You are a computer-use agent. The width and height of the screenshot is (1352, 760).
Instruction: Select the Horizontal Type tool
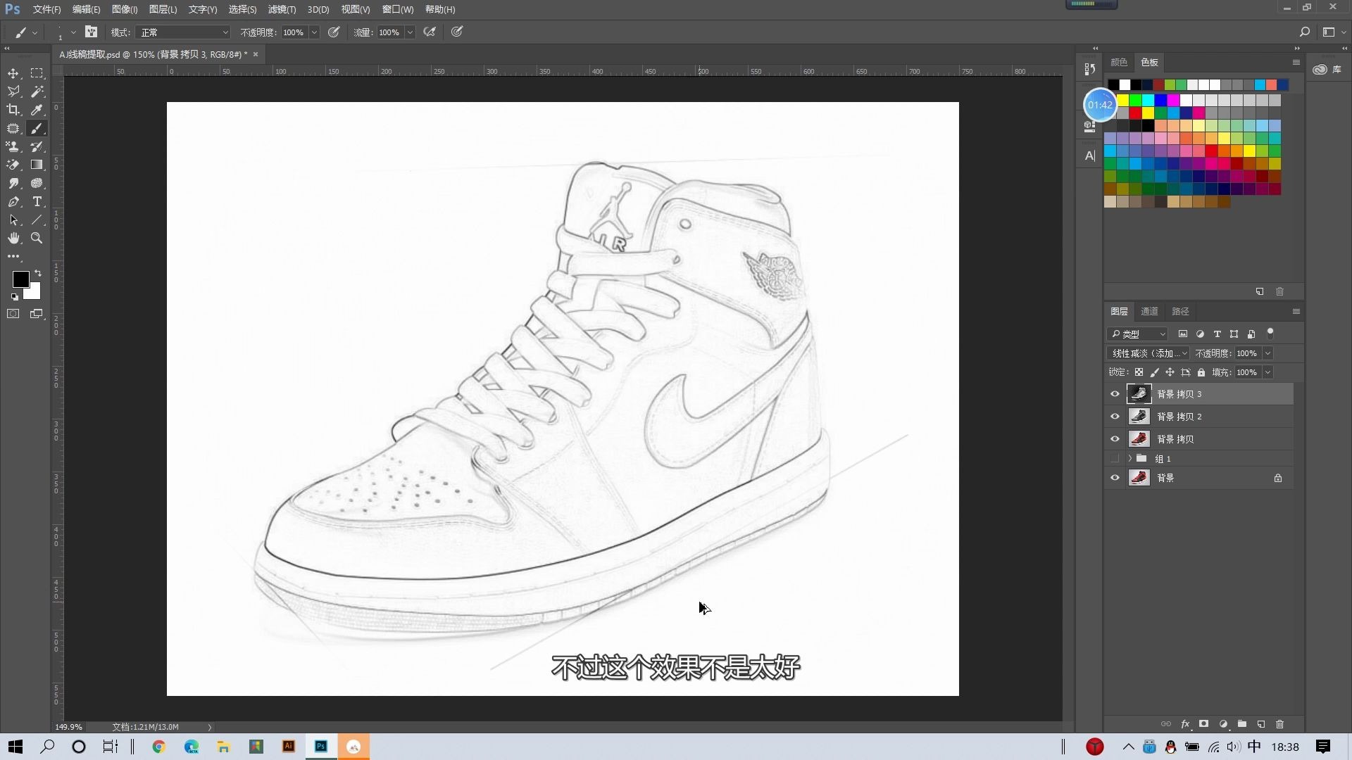click(37, 202)
